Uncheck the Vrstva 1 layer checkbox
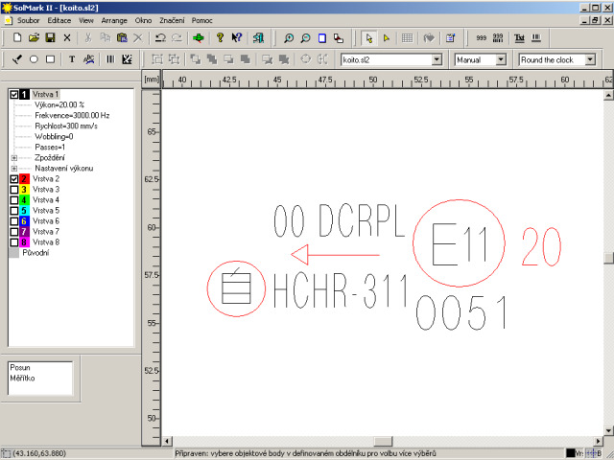Viewport: 614px width, 460px height. click(13, 95)
